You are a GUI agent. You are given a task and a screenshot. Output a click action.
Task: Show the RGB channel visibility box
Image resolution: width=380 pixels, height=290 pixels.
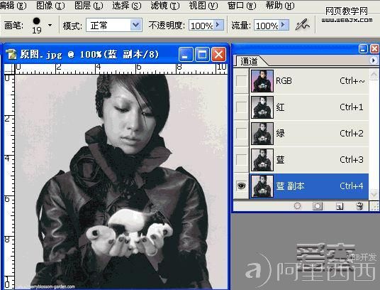(241, 81)
